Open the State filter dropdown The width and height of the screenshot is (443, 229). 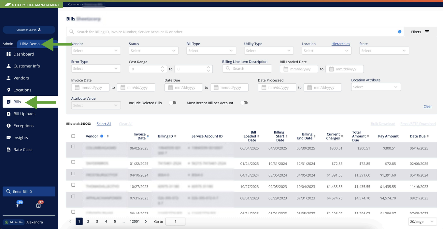(x=384, y=51)
